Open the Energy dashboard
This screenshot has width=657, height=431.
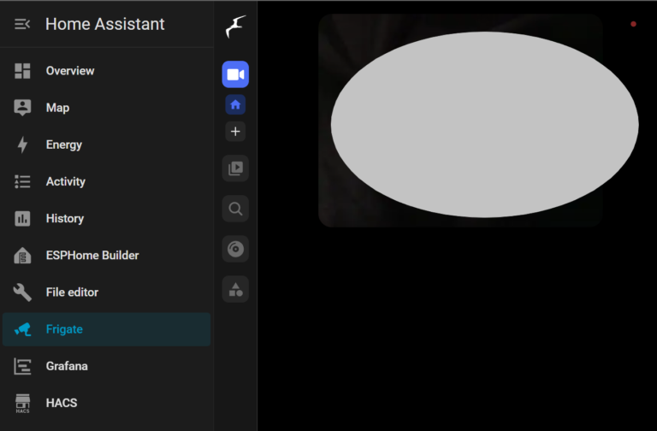[106, 145]
